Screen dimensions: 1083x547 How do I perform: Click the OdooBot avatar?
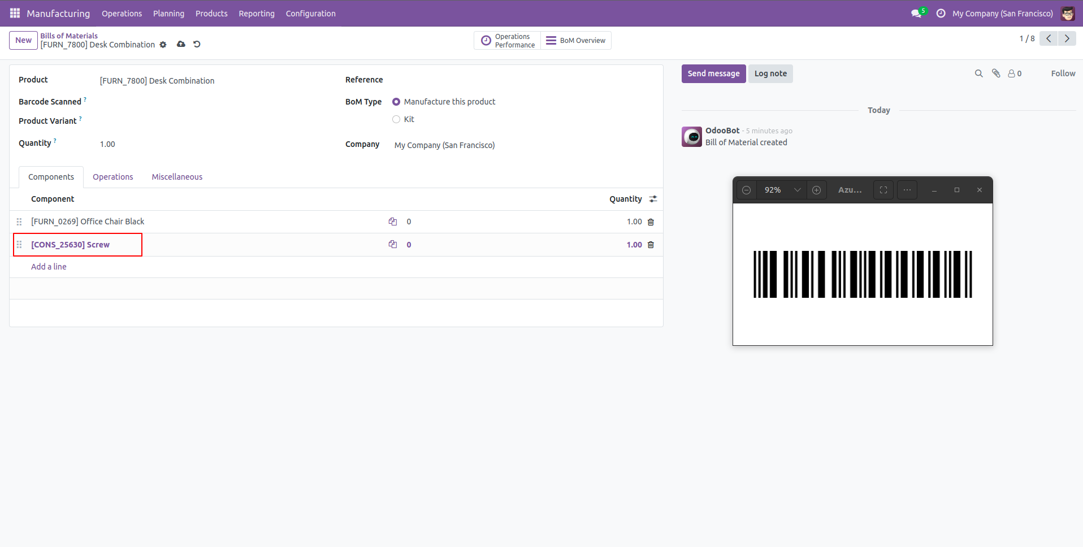[692, 137]
